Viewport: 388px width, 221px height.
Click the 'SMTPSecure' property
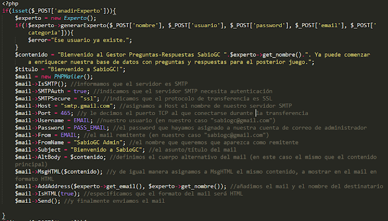click(54, 99)
